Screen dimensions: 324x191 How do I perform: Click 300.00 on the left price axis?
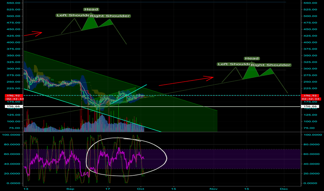[x=14, y=69]
